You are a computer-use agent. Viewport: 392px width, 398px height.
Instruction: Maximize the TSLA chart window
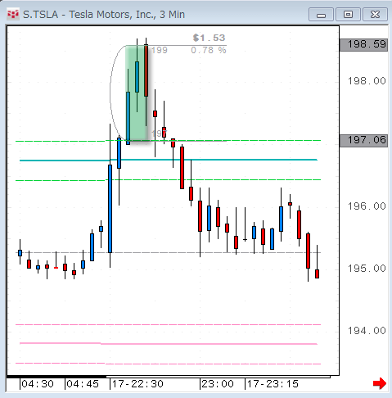348,15
